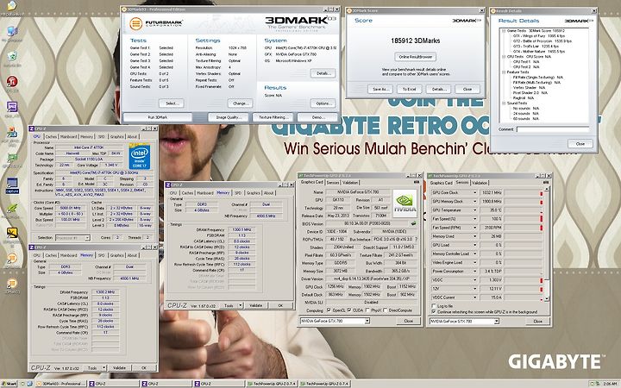Screen dimensions: 621x388
Task: Select the highlighted capture desktop icon
Action: [x=12, y=184]
